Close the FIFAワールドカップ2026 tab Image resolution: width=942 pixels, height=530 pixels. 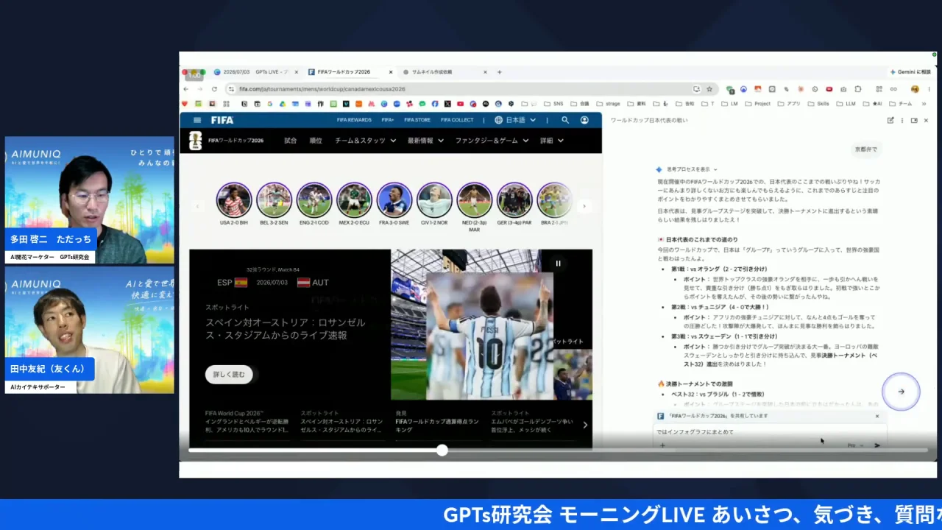391,72
